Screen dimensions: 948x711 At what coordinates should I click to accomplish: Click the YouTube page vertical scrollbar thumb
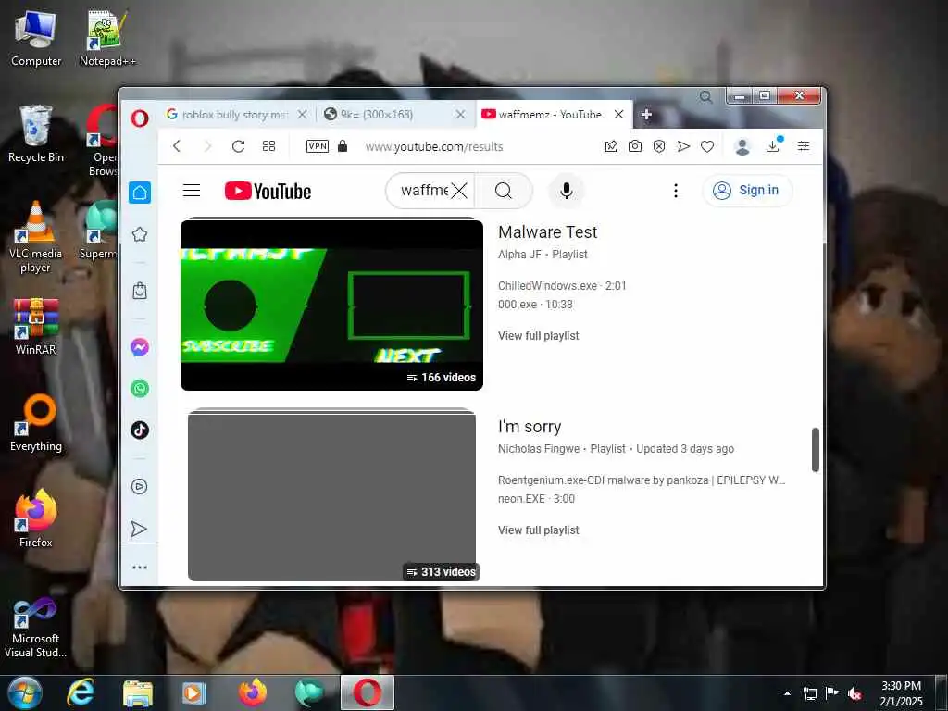[x=815, y=450]
